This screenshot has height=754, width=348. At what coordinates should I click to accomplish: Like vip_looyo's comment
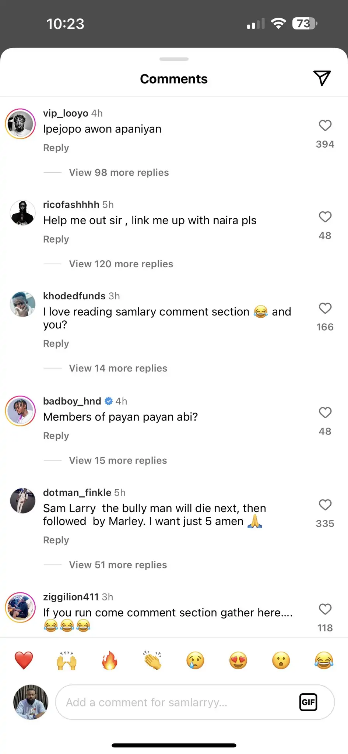325,126
